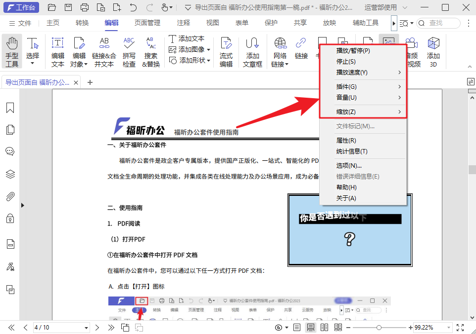This screenshot has height=334, width=476.
Task: Toggle two-page facing view mode
Action: (x=325, y=327)
